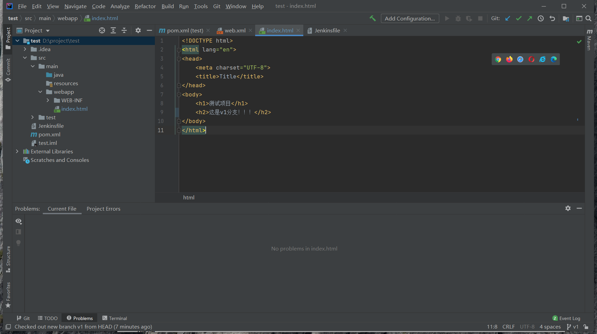Screen dimensions: 597x334
Task: Click the Build Project hammer icon
Action: 373,18
